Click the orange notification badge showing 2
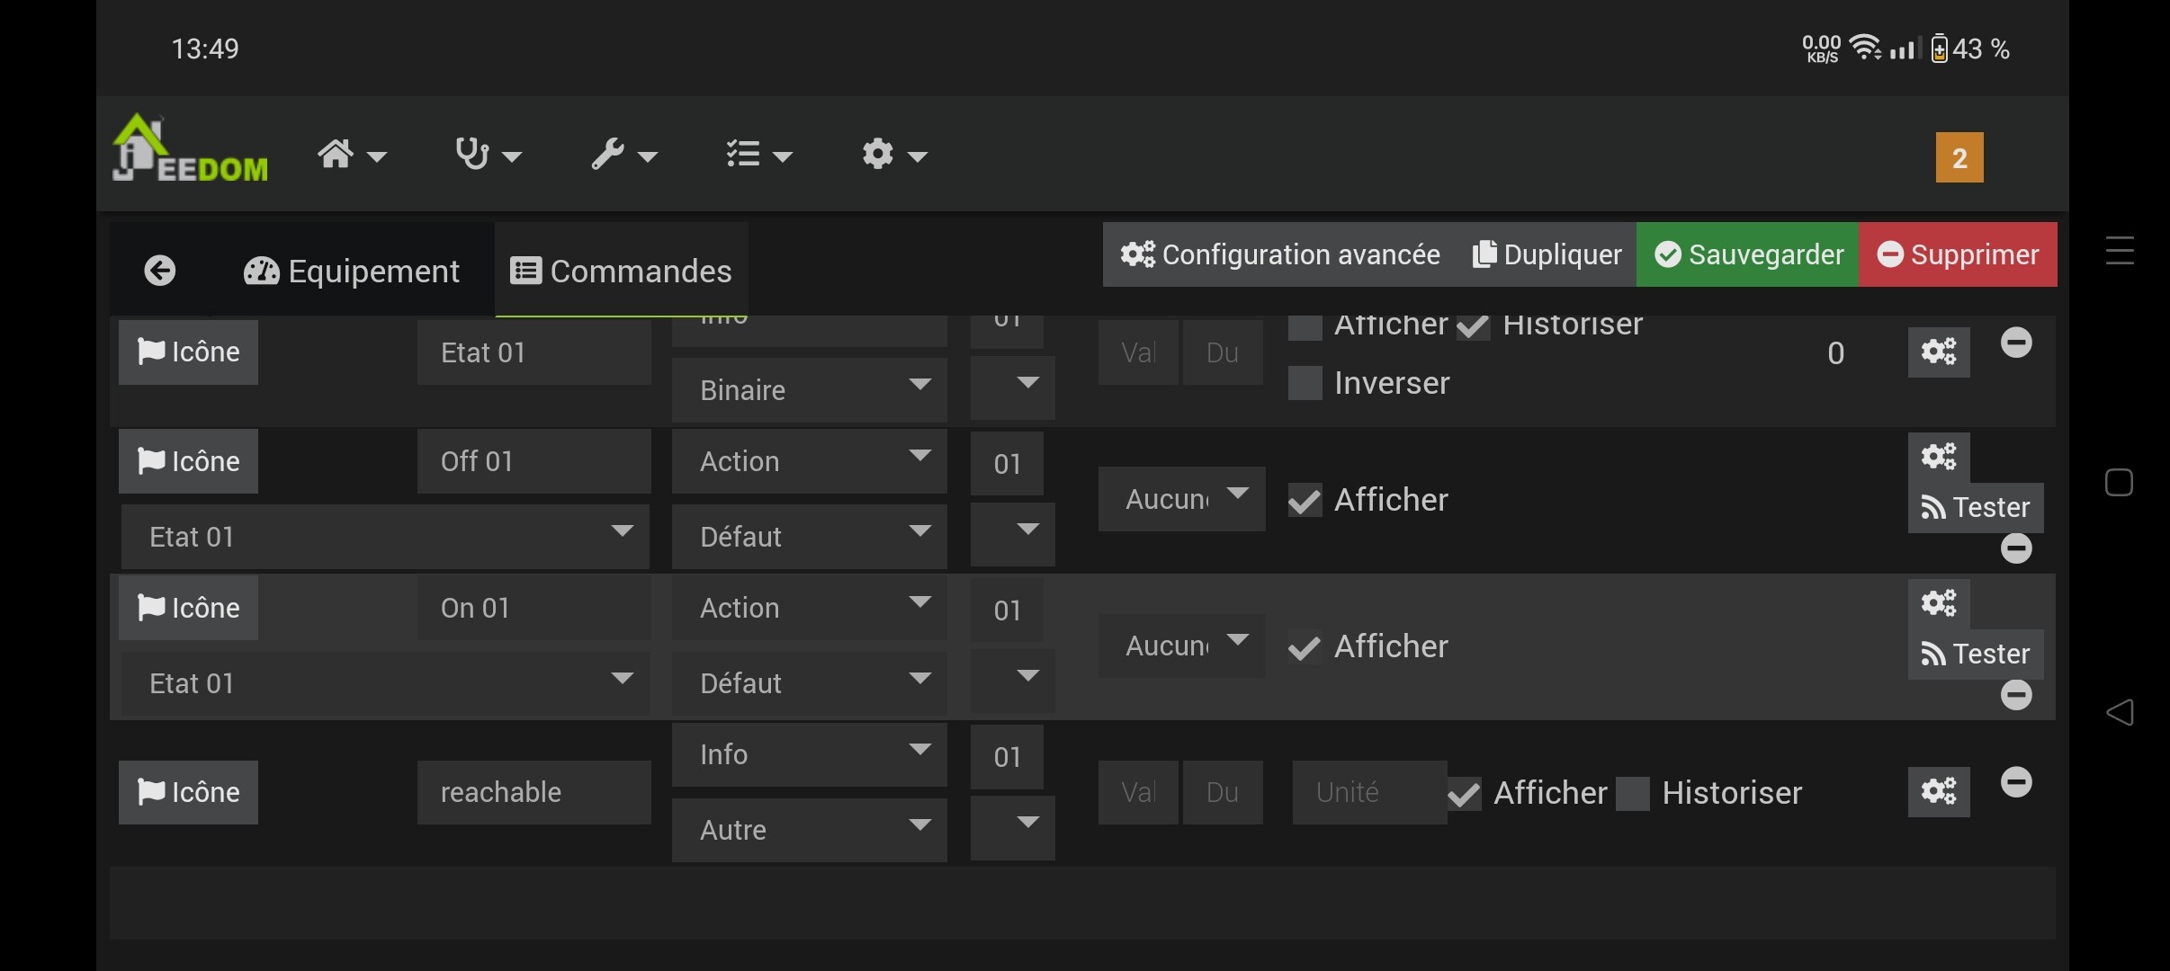Image resolution: width=2170 pixels, height=971 pixels. tap(1959, 158)
